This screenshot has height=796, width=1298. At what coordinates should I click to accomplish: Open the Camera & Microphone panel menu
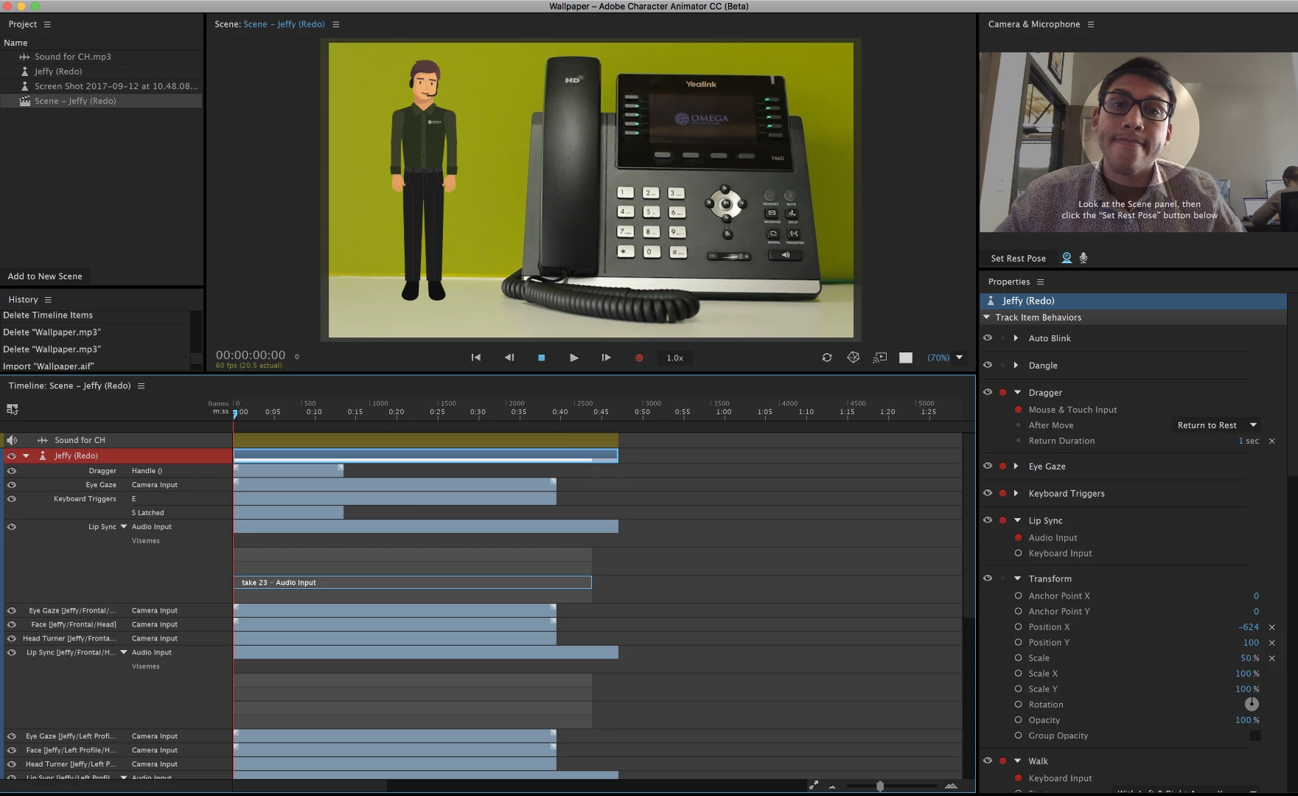click(1091, 24)
